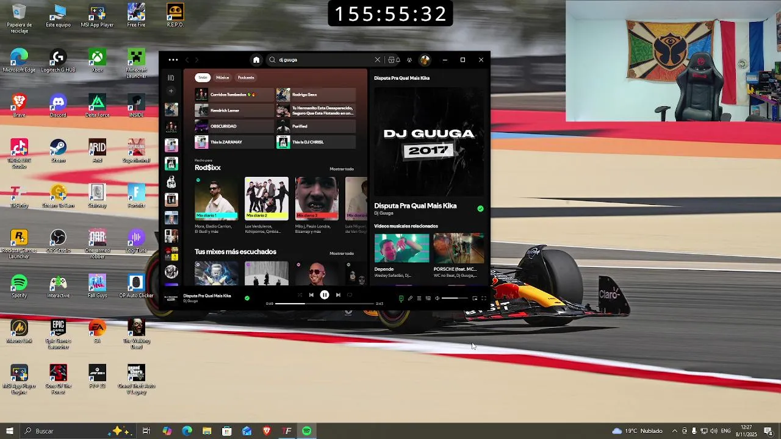The image size is (781, 439).
Task: Open 'Depende' related music video
Action: pos(401,255)
